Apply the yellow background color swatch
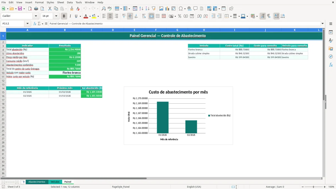 tap(94, 16)
